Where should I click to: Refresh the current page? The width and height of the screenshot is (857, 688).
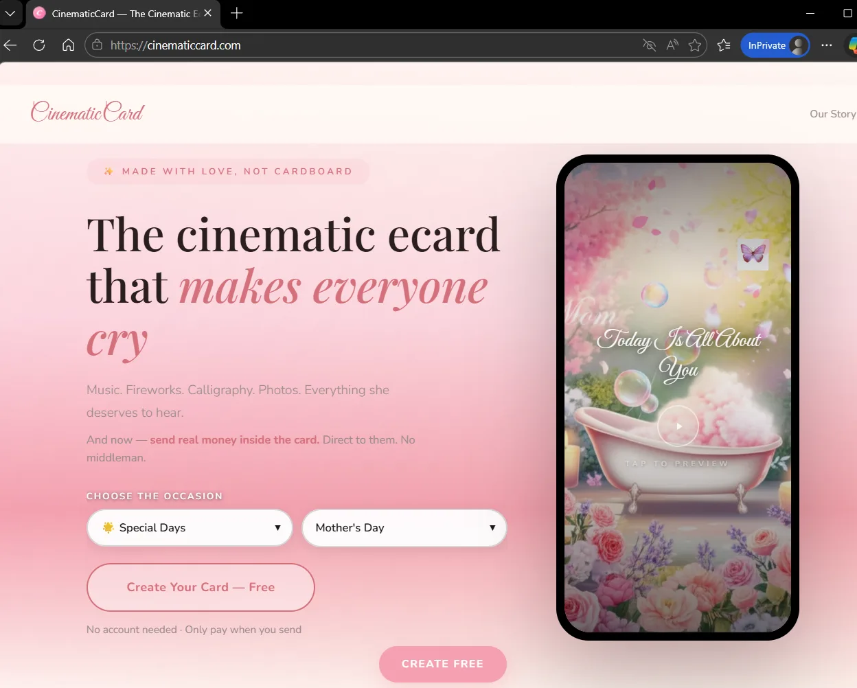tap(39, 45)
